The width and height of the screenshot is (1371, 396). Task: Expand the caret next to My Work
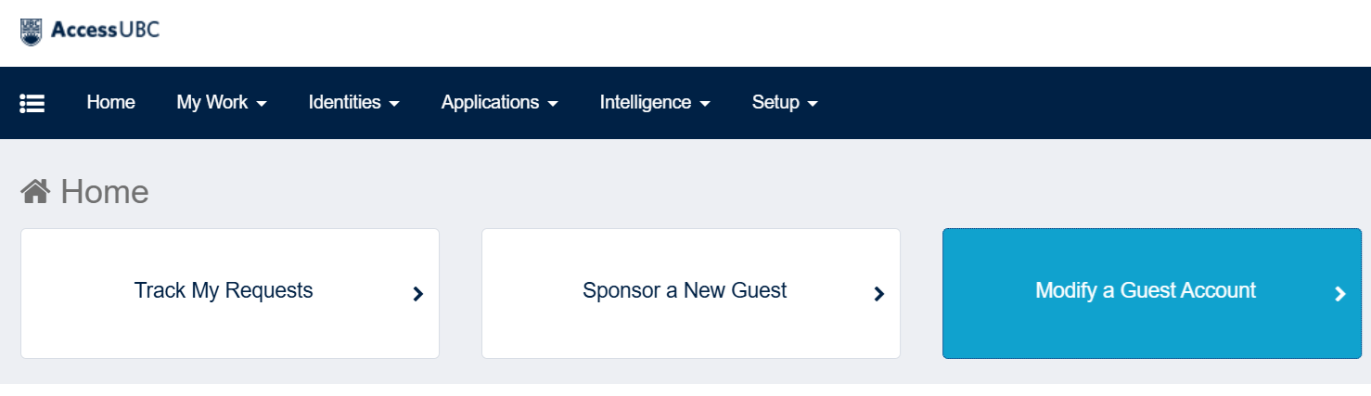coord(262,104)
